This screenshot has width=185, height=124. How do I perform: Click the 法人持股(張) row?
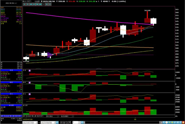[x=11, y=97]
